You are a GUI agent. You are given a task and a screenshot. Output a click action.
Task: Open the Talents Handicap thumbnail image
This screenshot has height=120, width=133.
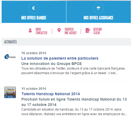(x=10, y=92)
